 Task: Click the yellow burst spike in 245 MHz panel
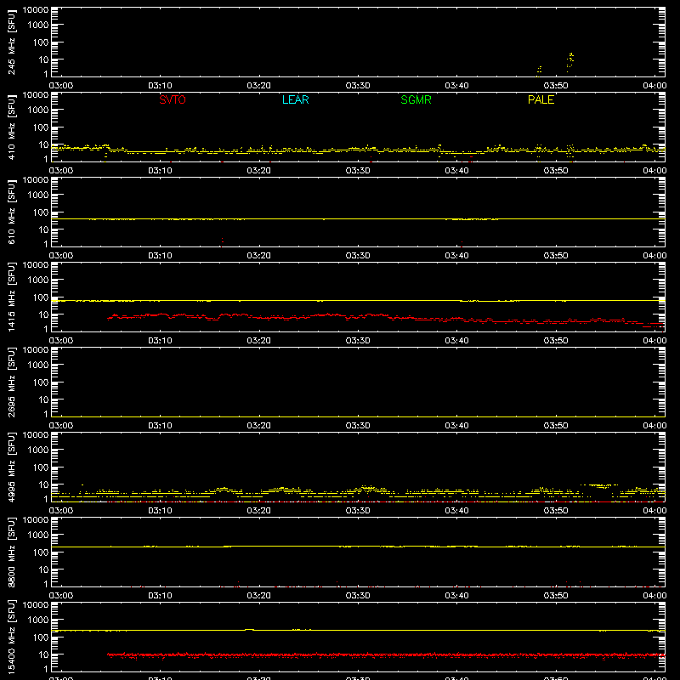pyautogui.click(x=570, y=60)
